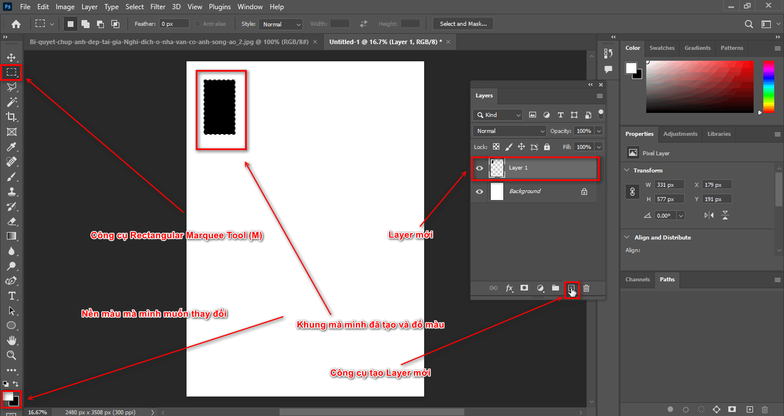
Task: Click the W width field in Properties
Action: pos(669,184)
